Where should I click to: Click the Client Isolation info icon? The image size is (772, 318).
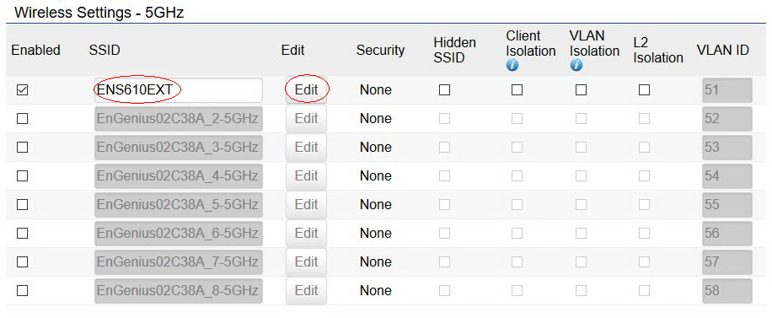coord(512,65)
